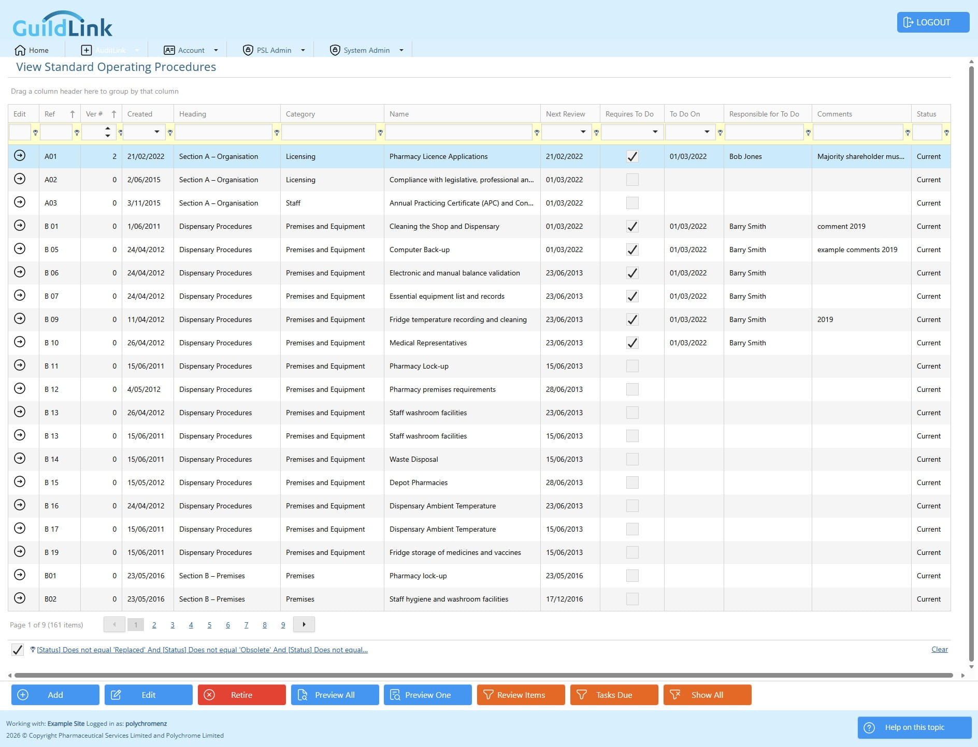Click the filter icon next to the Status filter expression
Viewport: 978px width, 747px height.
33,650
